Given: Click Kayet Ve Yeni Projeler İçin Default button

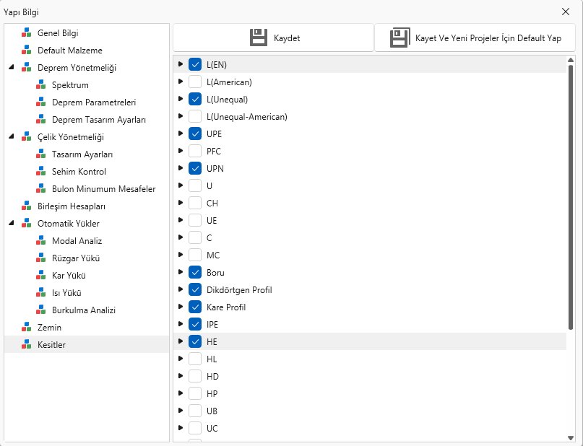Looking at the screenshot, I should point(475,38).
